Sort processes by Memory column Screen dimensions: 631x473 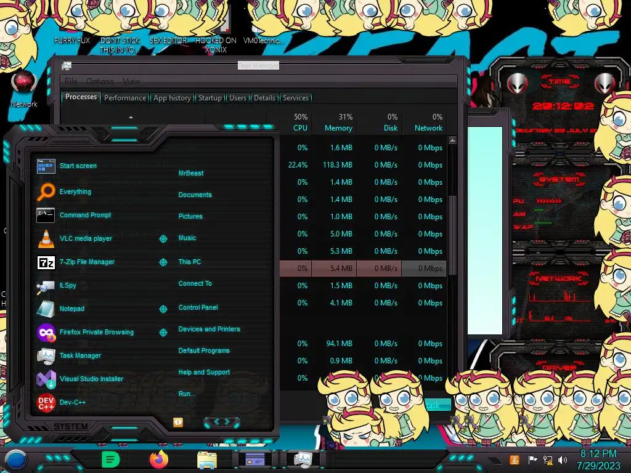pyautogui.click(x=338, y=123)
